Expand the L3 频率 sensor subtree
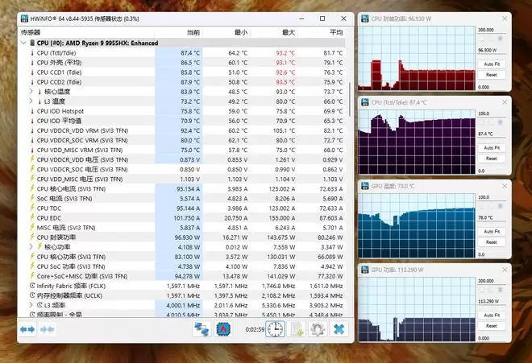532x363 pixels. tap(31, 305)
